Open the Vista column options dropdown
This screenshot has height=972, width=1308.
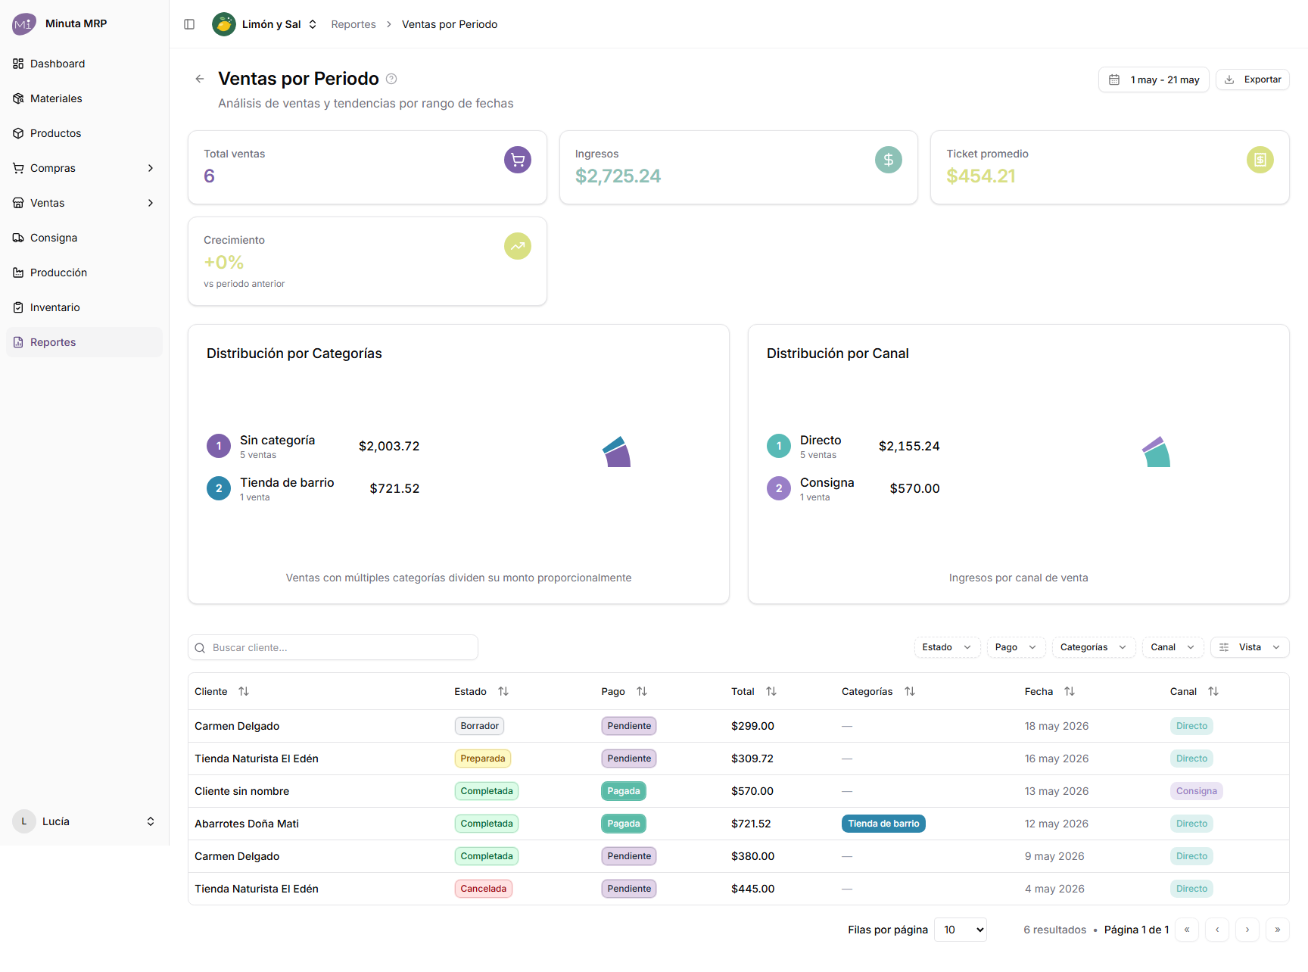(1250, 647)
